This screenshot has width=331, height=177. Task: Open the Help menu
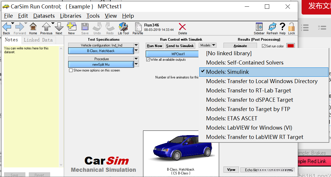[128, 16]
